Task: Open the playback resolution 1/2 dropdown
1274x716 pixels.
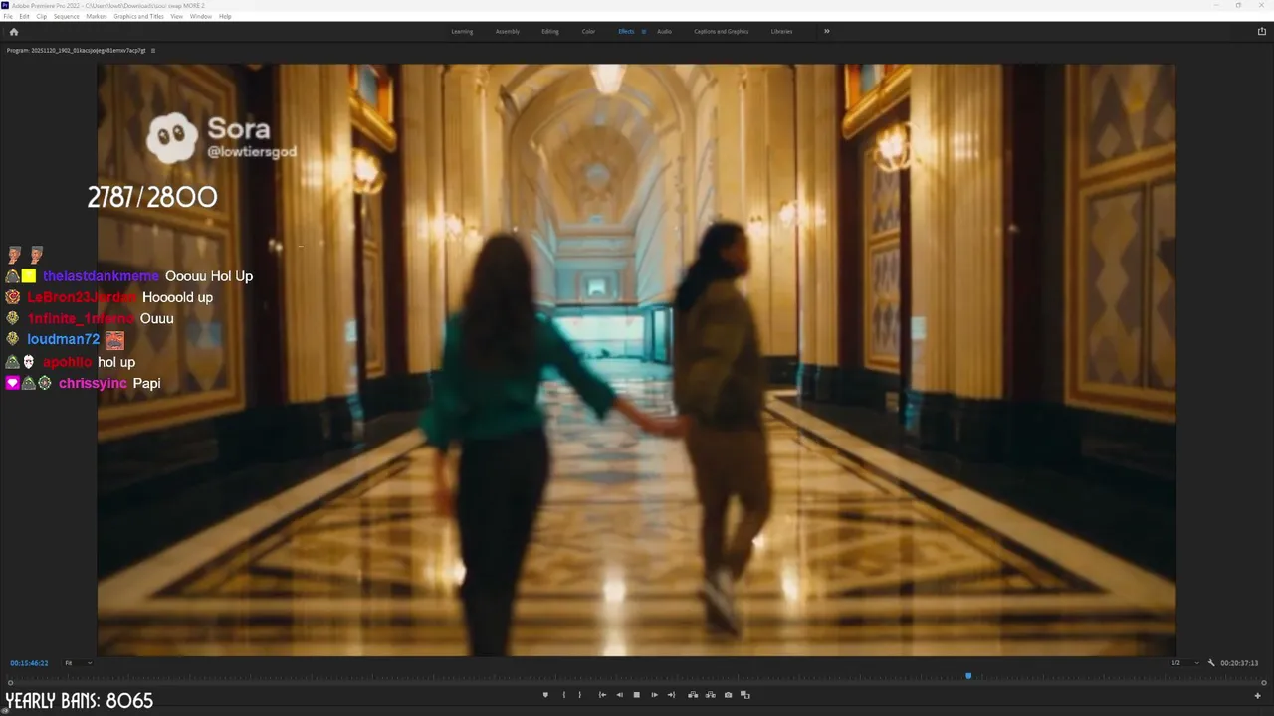Action: point(1185,663)
